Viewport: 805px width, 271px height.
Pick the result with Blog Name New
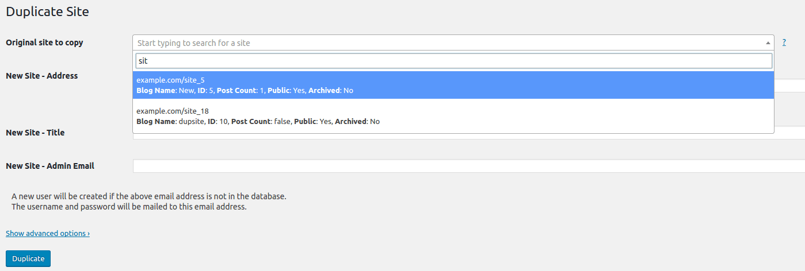click(x=453, y=85)
